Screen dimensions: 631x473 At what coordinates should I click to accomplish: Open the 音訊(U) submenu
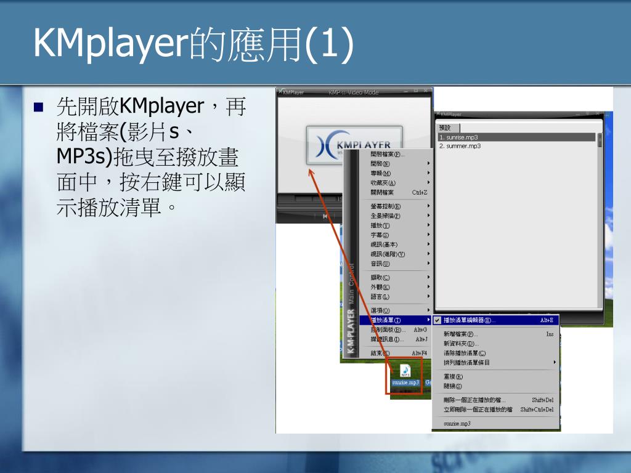coord(395,264)
